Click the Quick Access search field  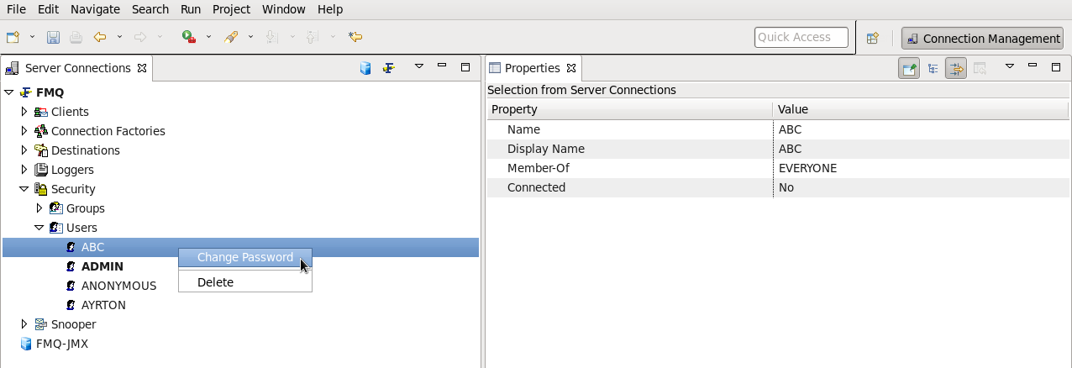801,37
